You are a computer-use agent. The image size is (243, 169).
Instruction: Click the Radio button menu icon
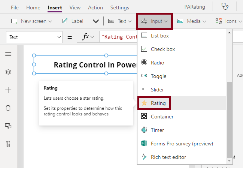pyautogui.click(x=144, y=62)
